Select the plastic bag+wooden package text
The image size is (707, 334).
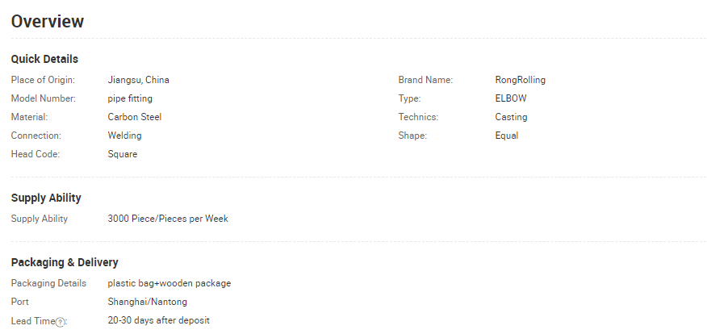pos(169,283)
